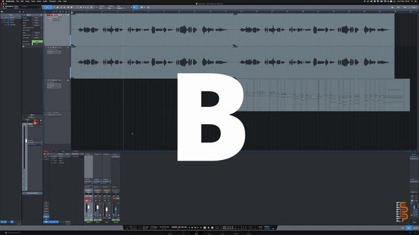Open the Event menu
Viewport: 419px width, 235px height.
(39, 1)
